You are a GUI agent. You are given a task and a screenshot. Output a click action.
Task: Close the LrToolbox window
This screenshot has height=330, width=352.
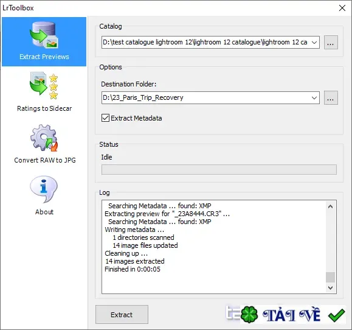point(342,8)
